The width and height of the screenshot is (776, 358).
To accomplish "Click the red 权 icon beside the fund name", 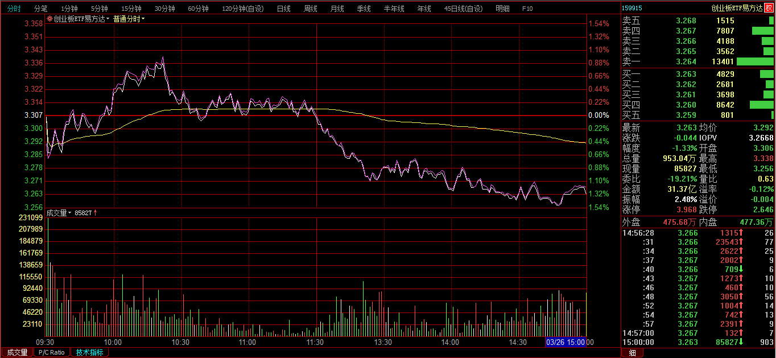I will coord(769,8).
